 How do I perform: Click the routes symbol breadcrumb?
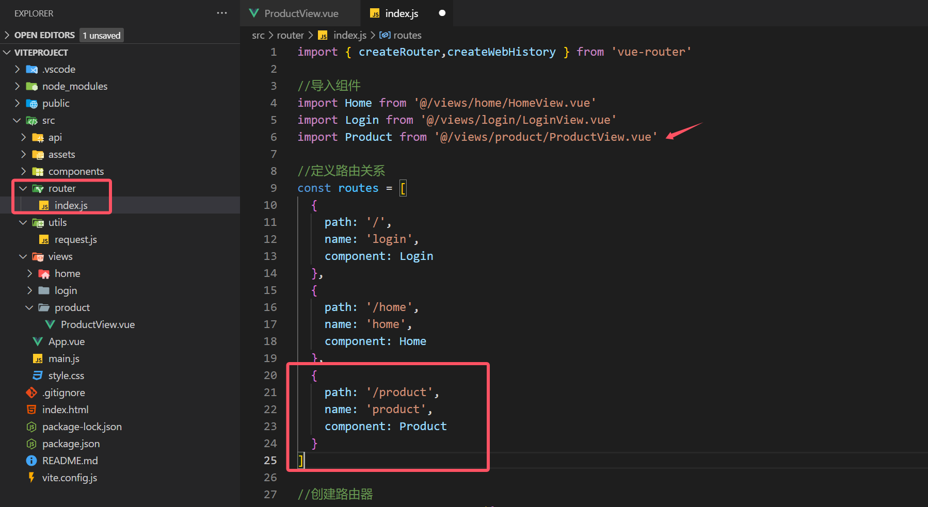pos(407,35)
